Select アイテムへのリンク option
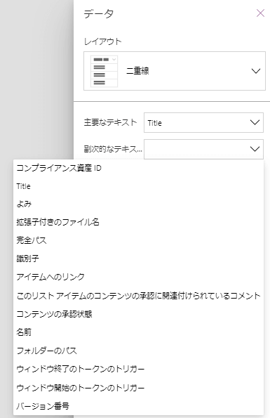 pyautogui.click(x=138, y=277)
